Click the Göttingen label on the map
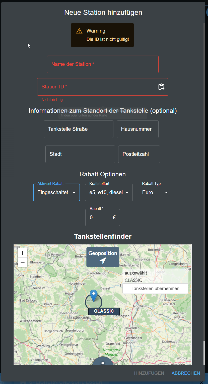The width and height of the screenshot is (208, 384). tap(133, 338)
